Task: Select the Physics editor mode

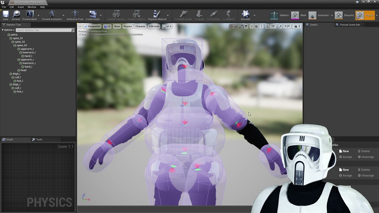Action: coord(365,15)
